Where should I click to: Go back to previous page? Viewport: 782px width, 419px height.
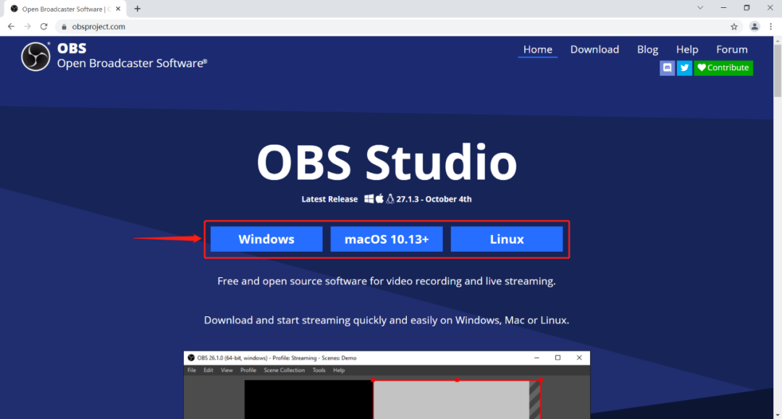point(11,27)
